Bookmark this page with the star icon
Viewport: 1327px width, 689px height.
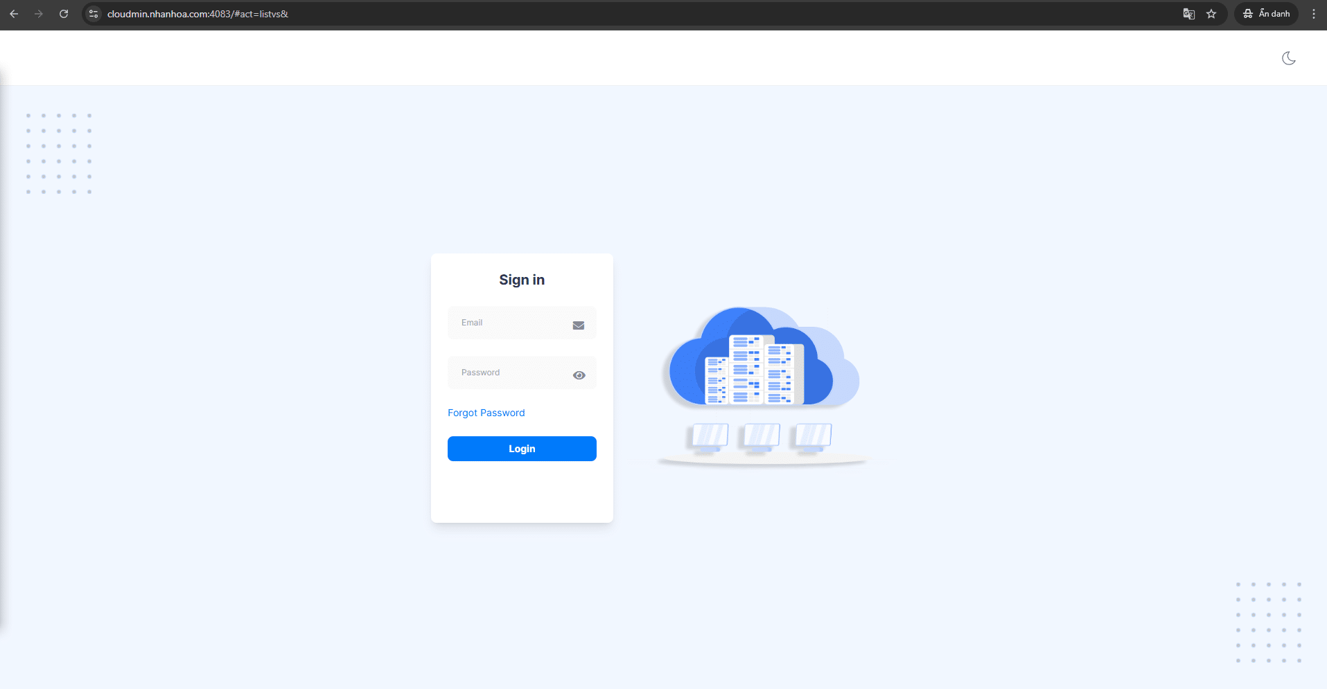pyautogui.click(x=1211, y=14)
